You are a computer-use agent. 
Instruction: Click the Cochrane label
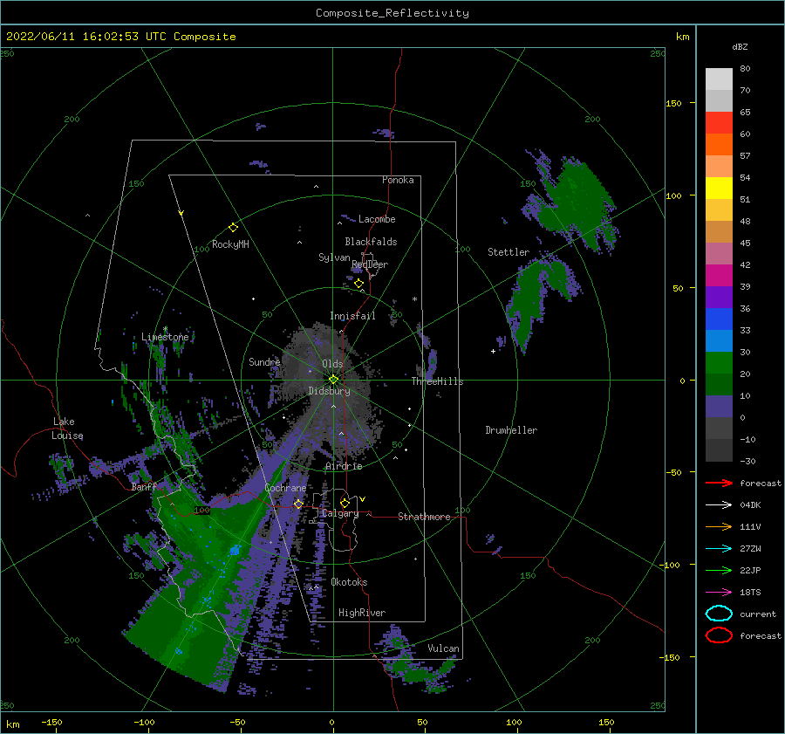(x=285, y=488)
